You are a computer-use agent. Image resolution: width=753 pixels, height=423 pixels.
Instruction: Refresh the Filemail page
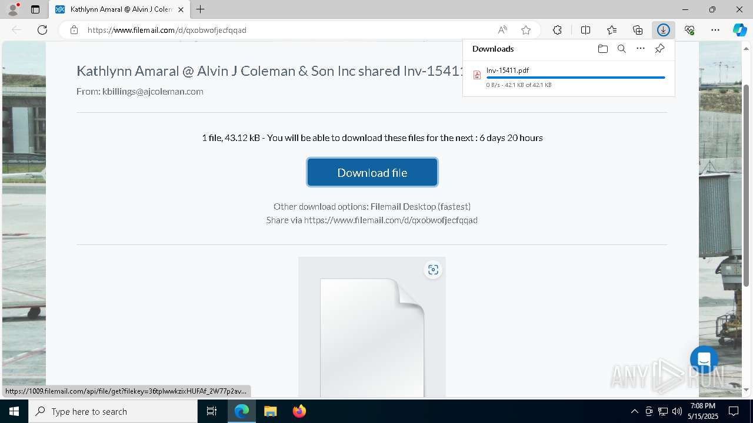tap(42, 30)
